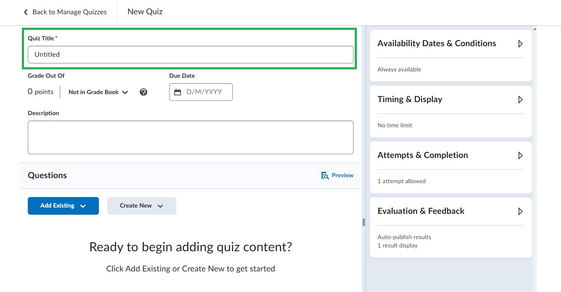Go Back to Manage Quizzes

pyautogui.click(x=69, y=12)
